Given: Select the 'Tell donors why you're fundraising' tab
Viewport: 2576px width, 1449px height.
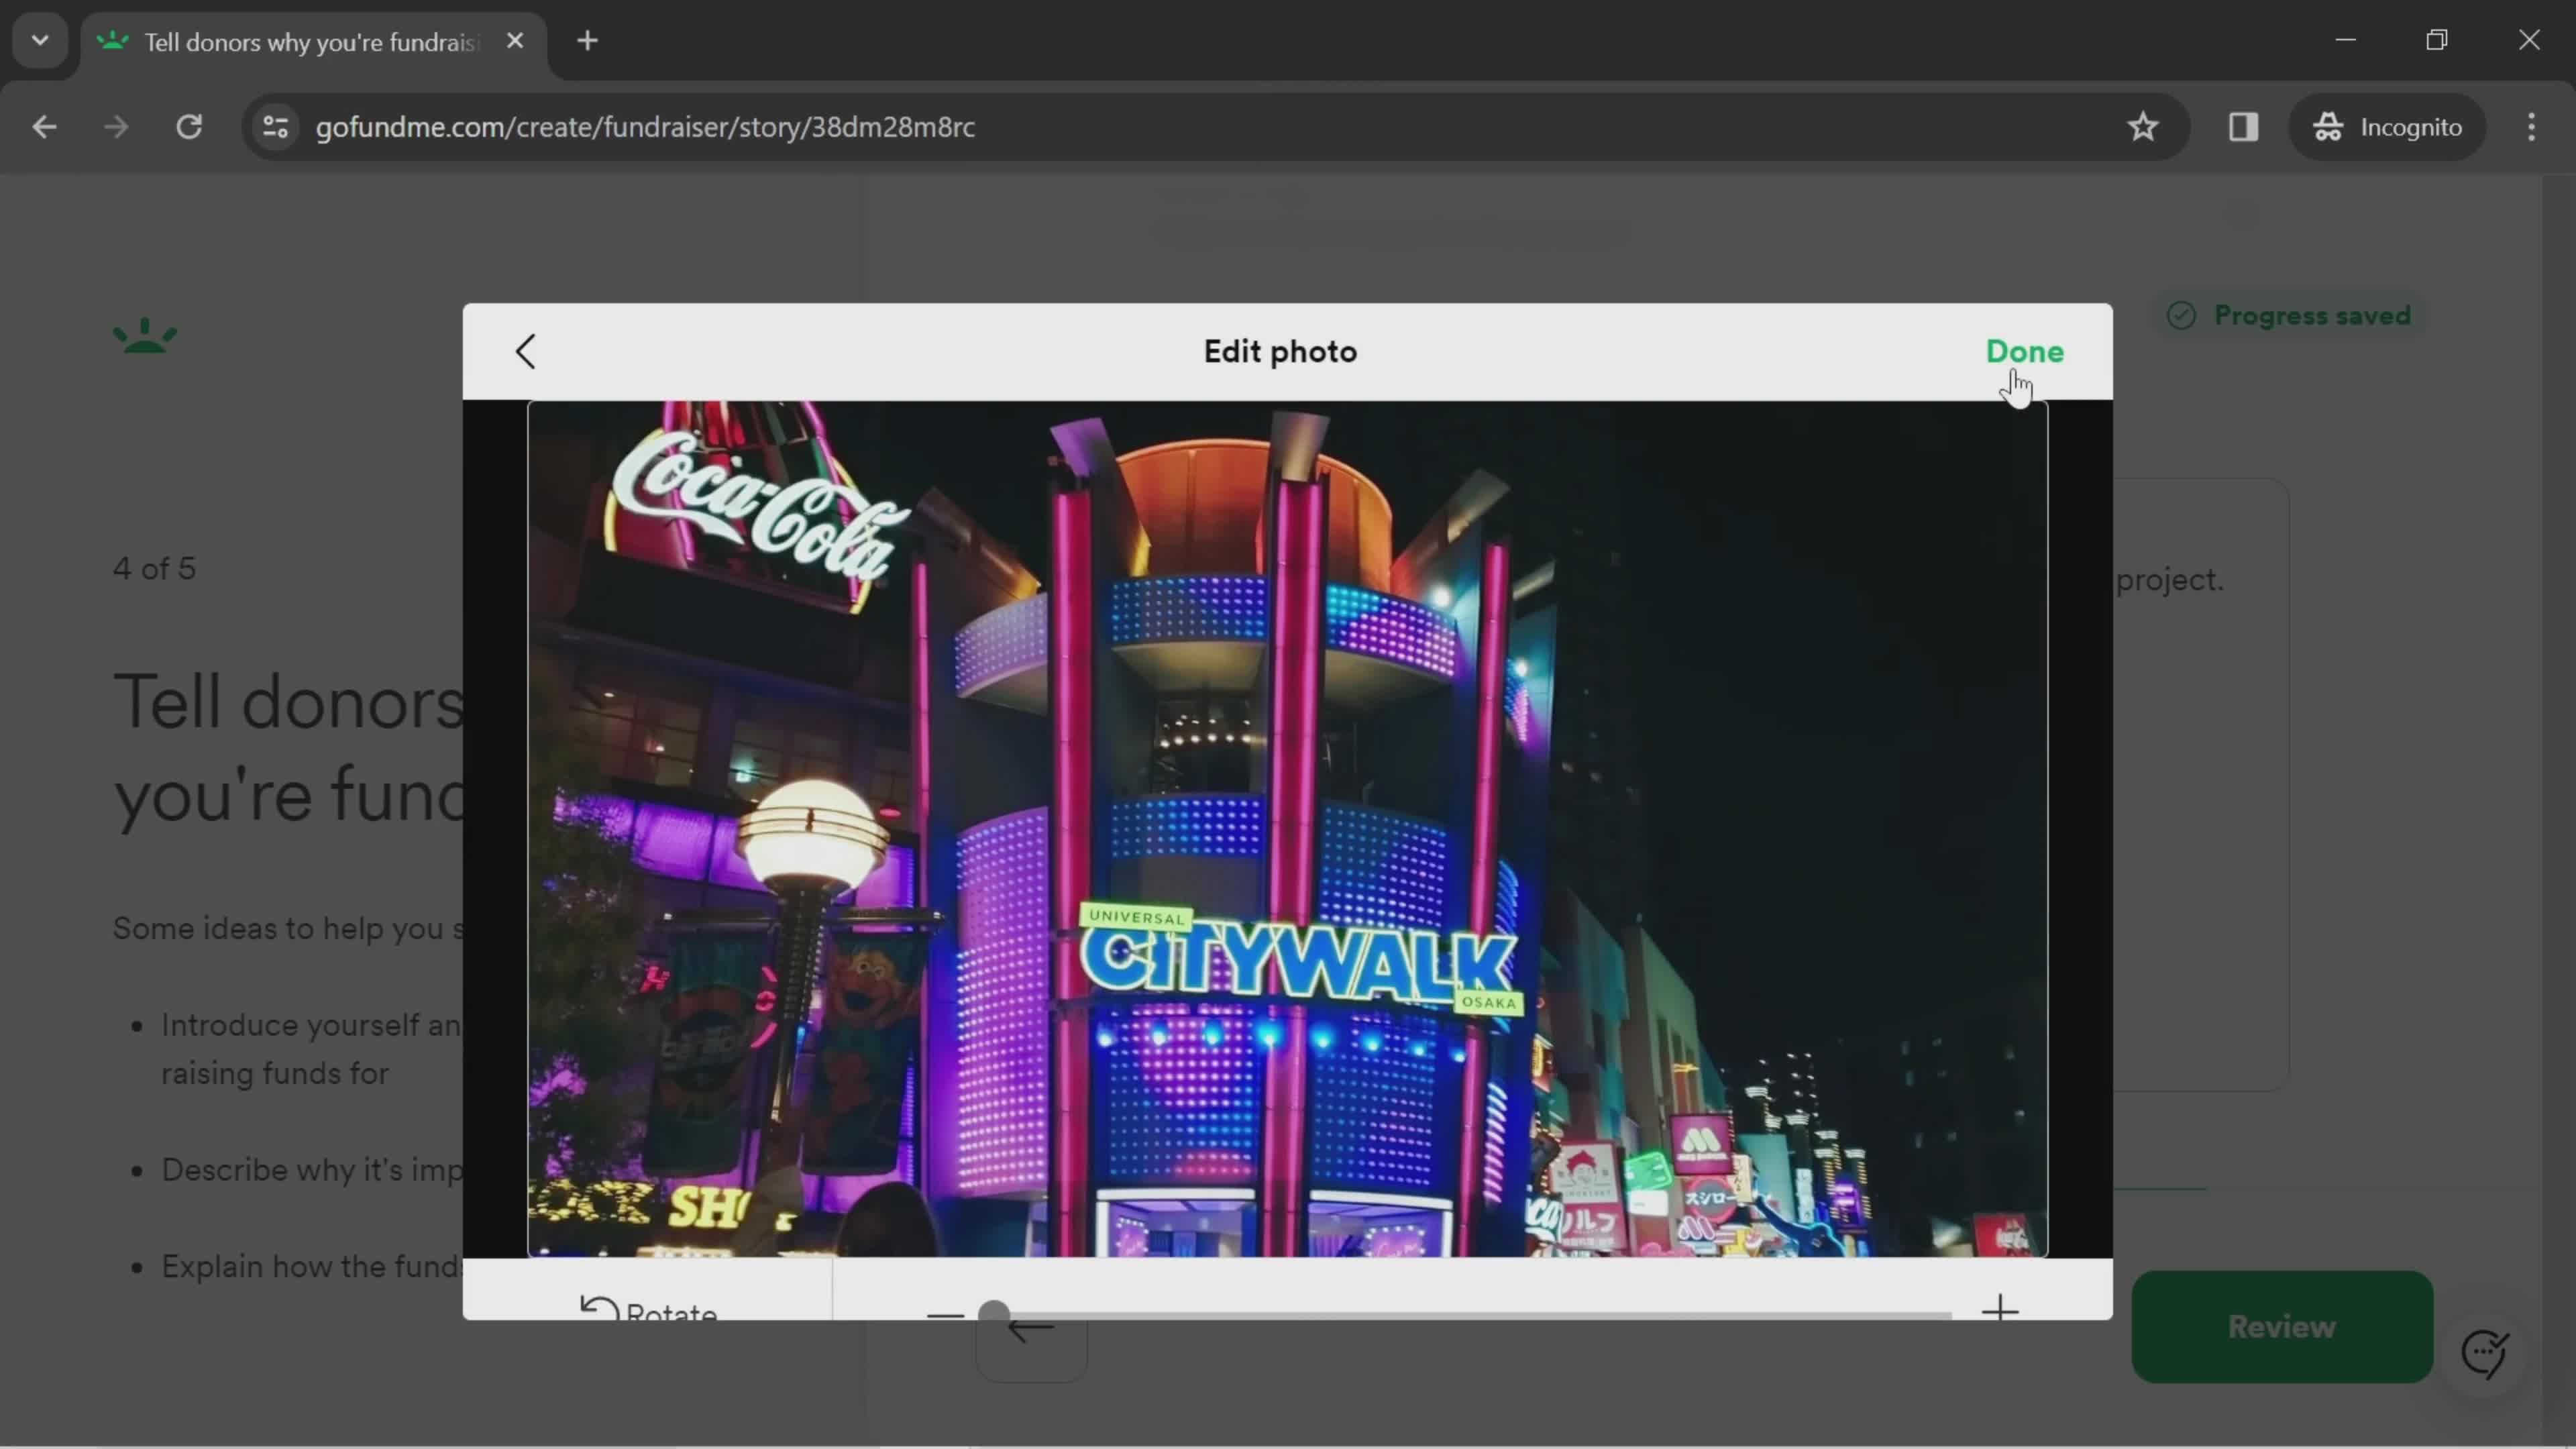Looking at the screenshot, I should pos(312,42).
